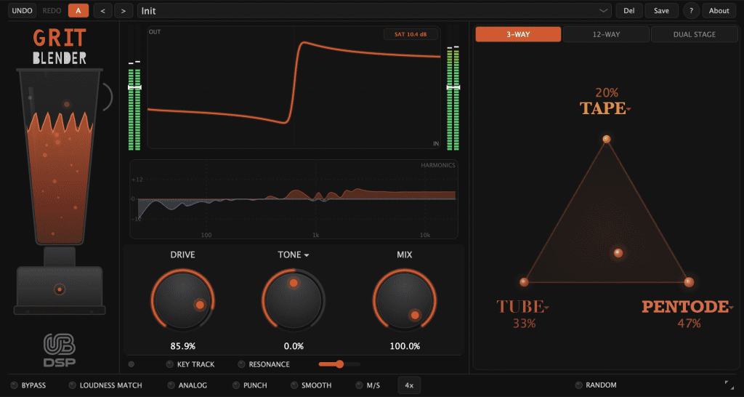Open help with the question mark button
Screen dimensions: 744x397
pyautogui.click(x=690, y=11)
